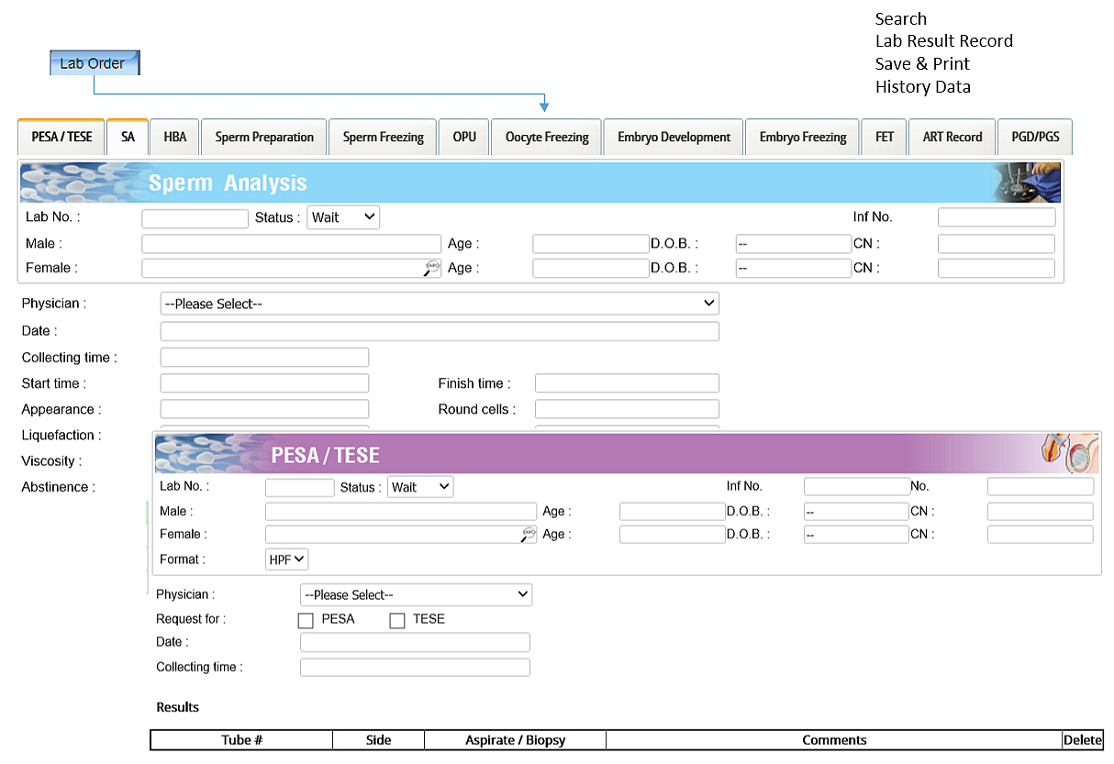Focus the Male Age field in PESA / TESE
The height and width of the screenshot is (764, 1114).
tap(673, 512)
